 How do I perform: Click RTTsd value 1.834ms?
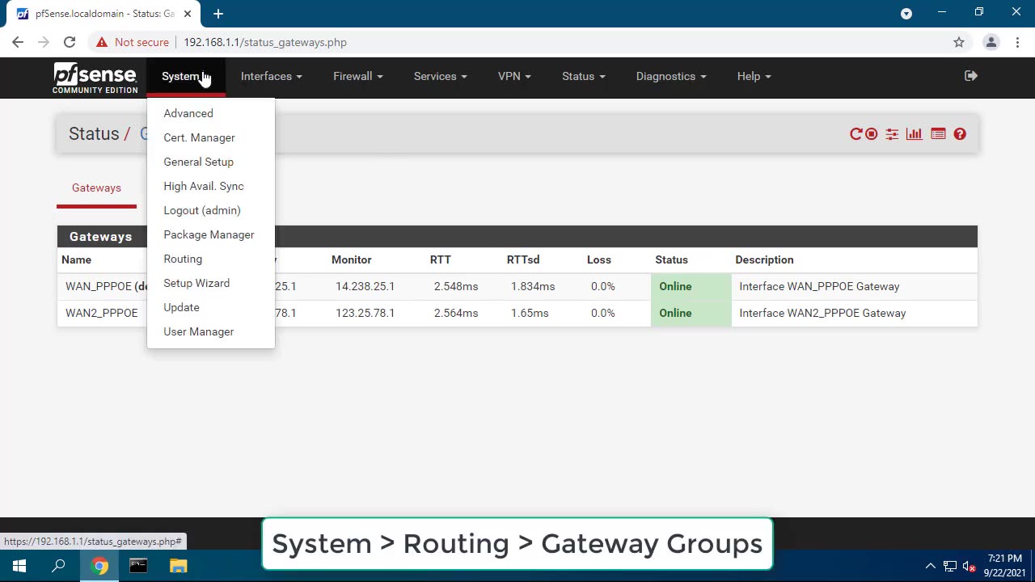click(x=533, y=286)
